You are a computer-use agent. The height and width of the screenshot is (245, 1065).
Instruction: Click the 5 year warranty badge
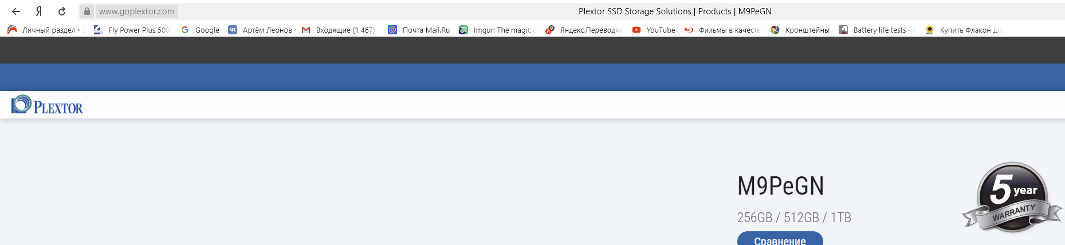coord(1012,197)
